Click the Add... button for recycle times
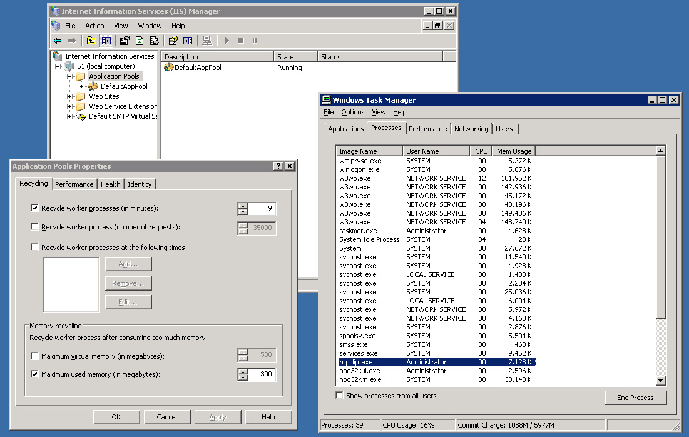Image resolution: width=689 pixels, height=437 pixels. [x=128, y=264]
